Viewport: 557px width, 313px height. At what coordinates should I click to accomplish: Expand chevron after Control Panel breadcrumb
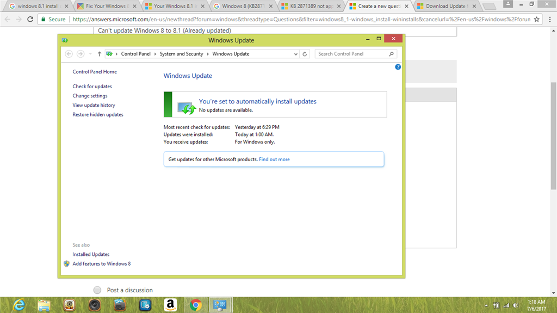coord(155,54)
